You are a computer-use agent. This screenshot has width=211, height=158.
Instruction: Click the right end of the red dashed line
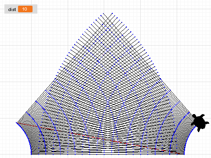(179, 154)
